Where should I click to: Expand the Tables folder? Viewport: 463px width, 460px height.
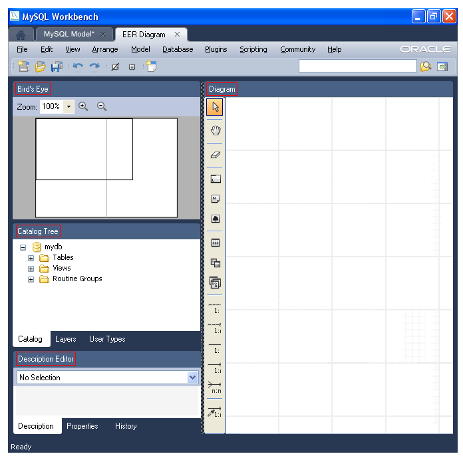(31, 258)
